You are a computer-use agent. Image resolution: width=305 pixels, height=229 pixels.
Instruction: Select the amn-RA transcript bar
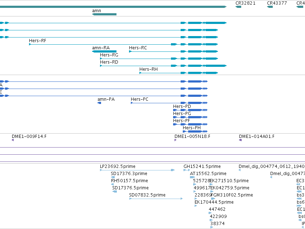click(x=104, y=51)
